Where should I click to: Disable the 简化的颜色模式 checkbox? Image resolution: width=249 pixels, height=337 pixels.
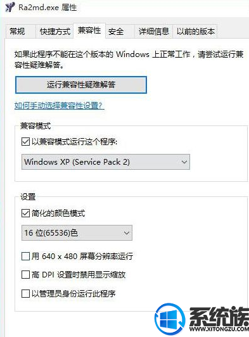tap(25, 213)
